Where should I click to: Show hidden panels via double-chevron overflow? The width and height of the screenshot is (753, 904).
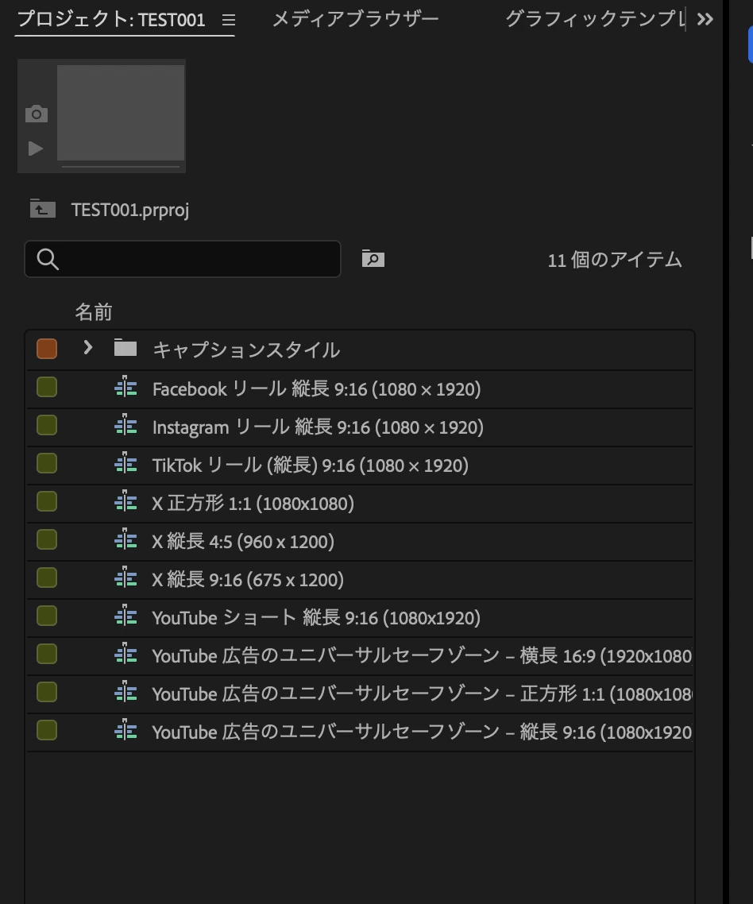[x=705, y=20]
